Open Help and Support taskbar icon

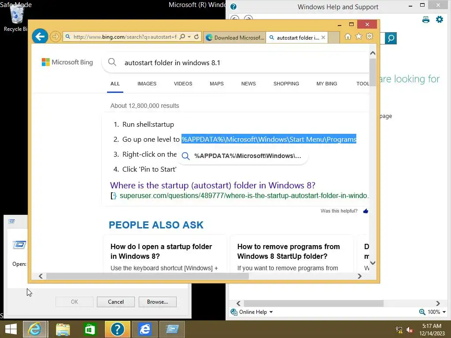(x=117, y=329)
